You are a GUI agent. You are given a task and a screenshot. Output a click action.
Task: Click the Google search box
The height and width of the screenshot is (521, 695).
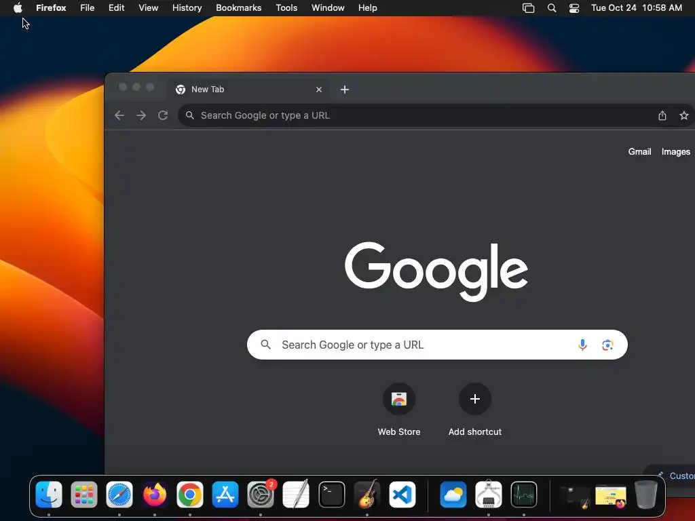coord(436,345)
